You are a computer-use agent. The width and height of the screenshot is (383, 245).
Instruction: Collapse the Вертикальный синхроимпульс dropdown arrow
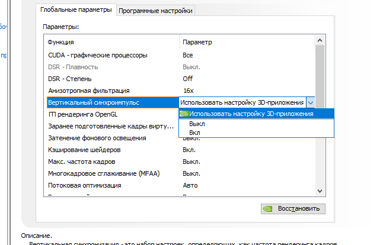coord(311,102)
